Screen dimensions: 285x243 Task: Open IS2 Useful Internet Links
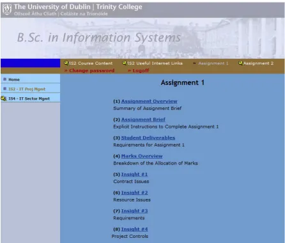[155, 63]
